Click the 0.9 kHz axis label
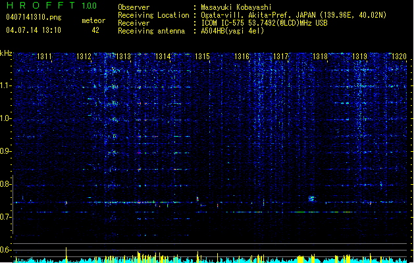 6,151
